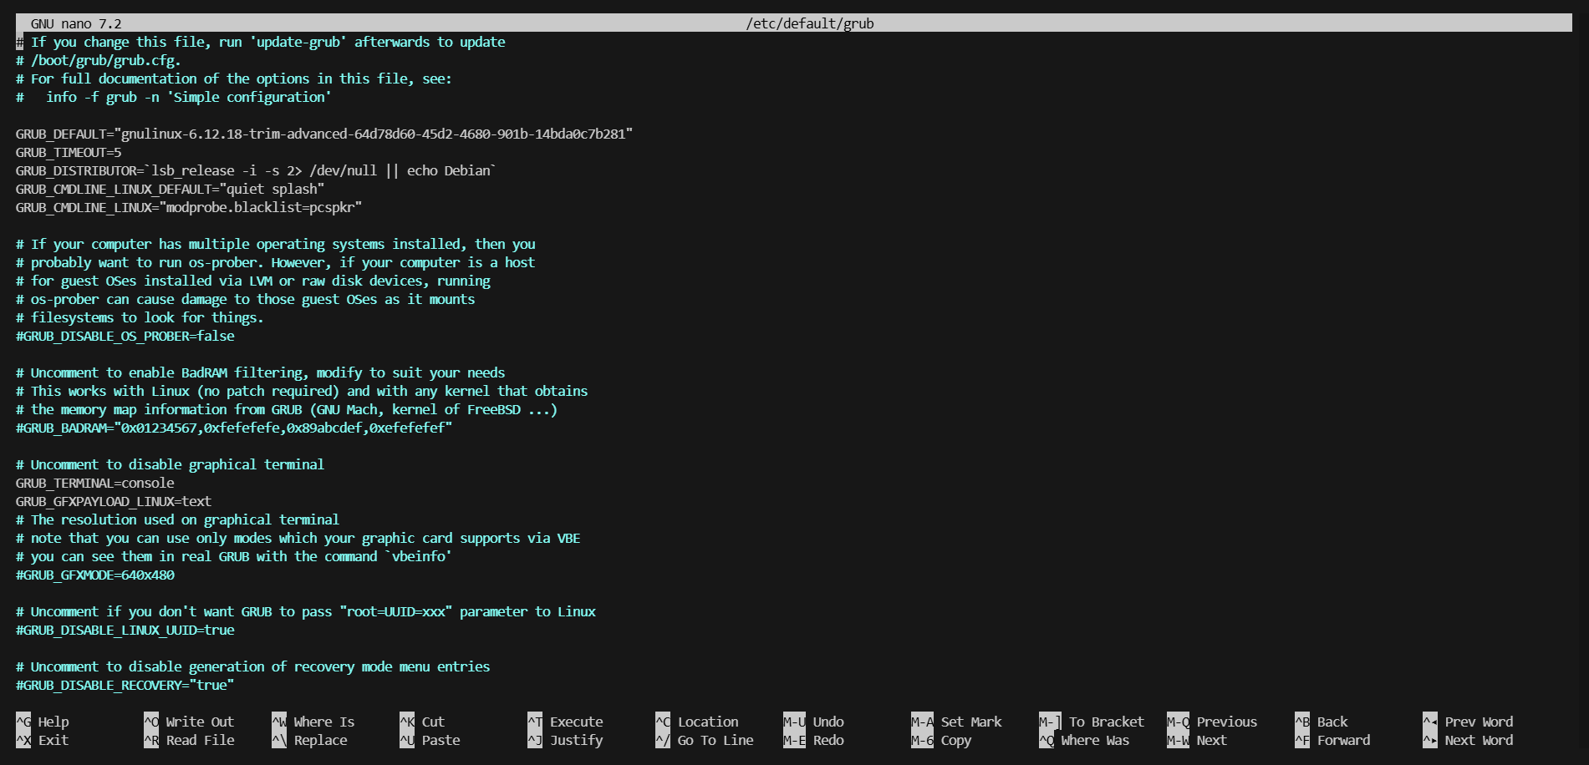
Task: Place cursor on GRUB_DISTRIBUTOR line
Action: (256, 170)
